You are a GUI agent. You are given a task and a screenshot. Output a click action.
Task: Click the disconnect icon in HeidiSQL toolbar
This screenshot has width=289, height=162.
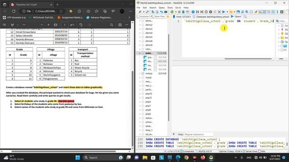tap(147, 12)
